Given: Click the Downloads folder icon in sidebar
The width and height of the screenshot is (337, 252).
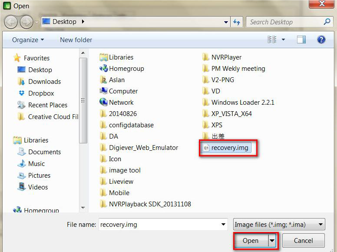Looking at the screenshot, I should [21, 82].
